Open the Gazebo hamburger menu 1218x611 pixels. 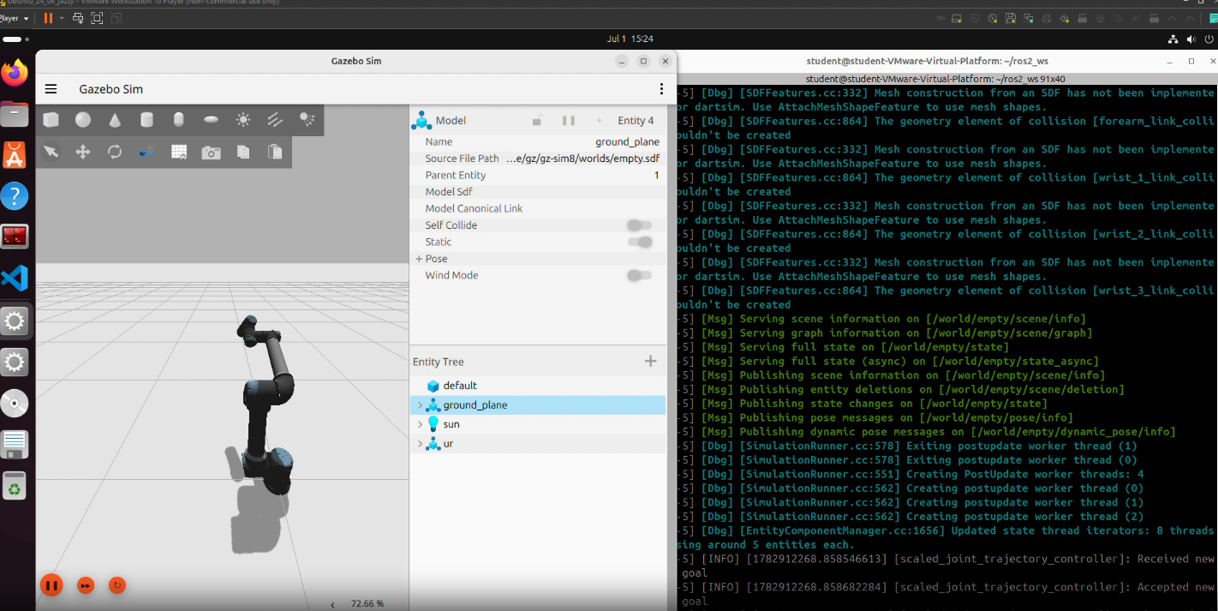point(51,89)
